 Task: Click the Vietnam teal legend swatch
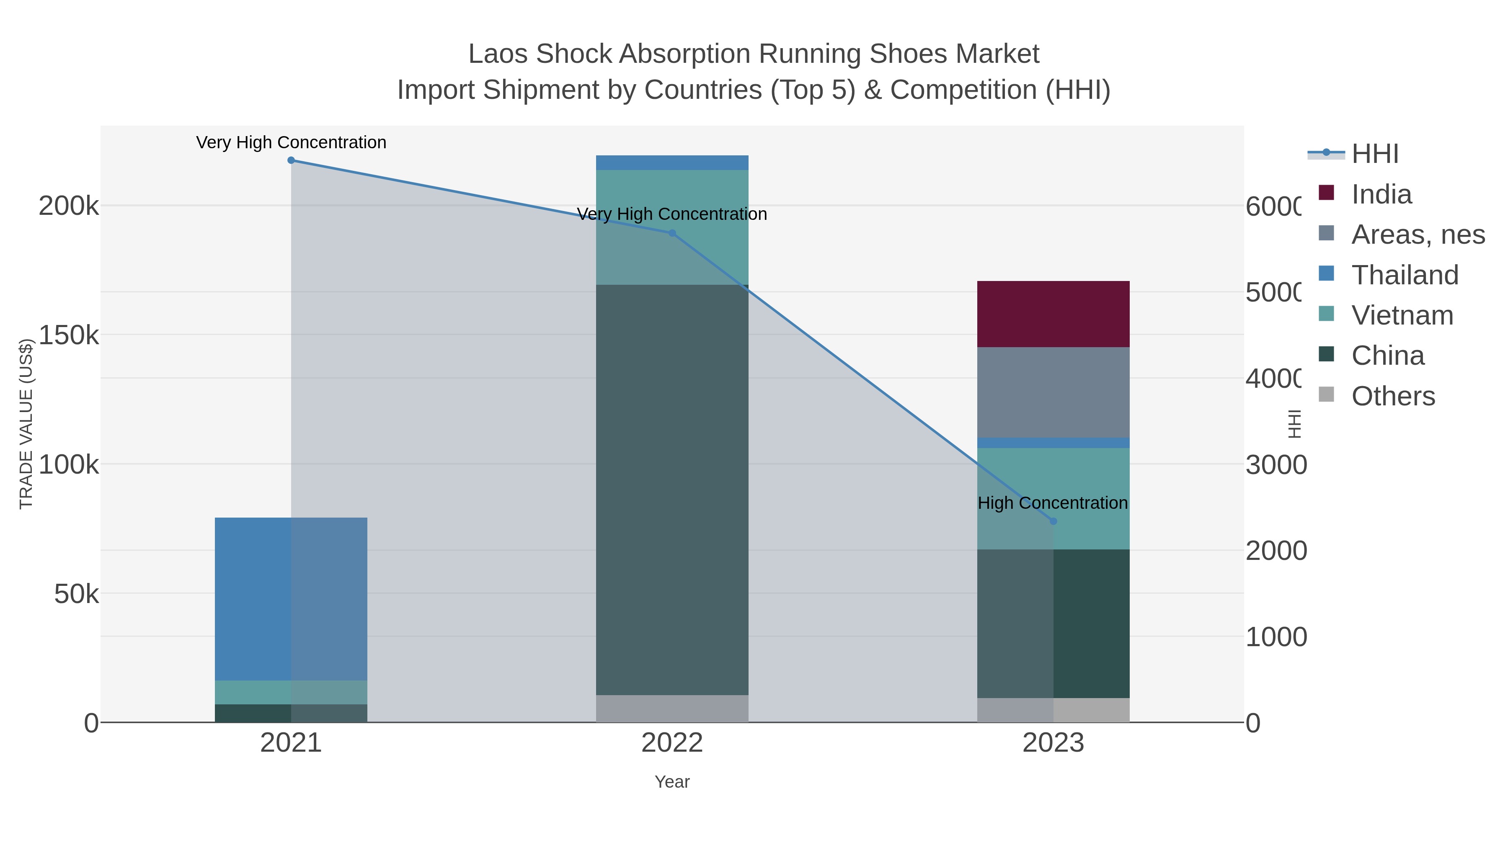point(1327,314)
